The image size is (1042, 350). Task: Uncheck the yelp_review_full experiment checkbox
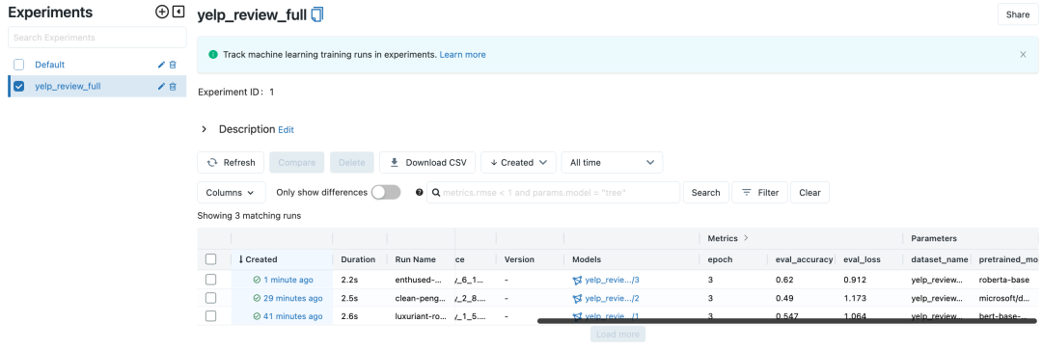(x=19, y=87)
